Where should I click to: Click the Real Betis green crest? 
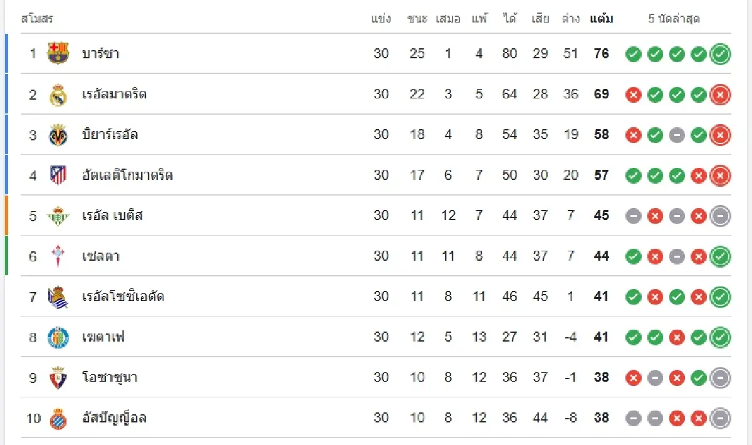[58, 216]
